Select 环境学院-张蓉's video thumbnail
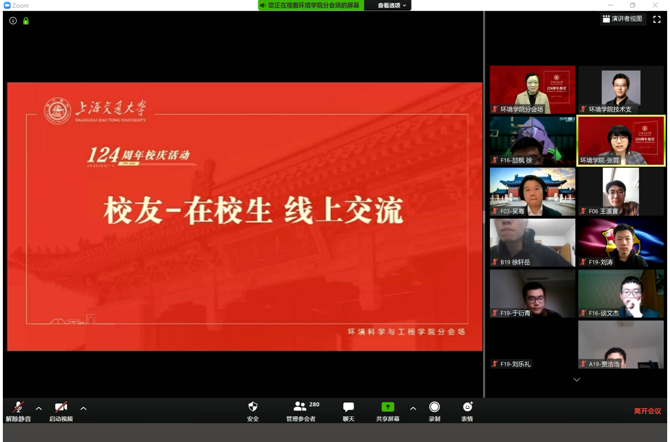 click(x=620, y=141)
